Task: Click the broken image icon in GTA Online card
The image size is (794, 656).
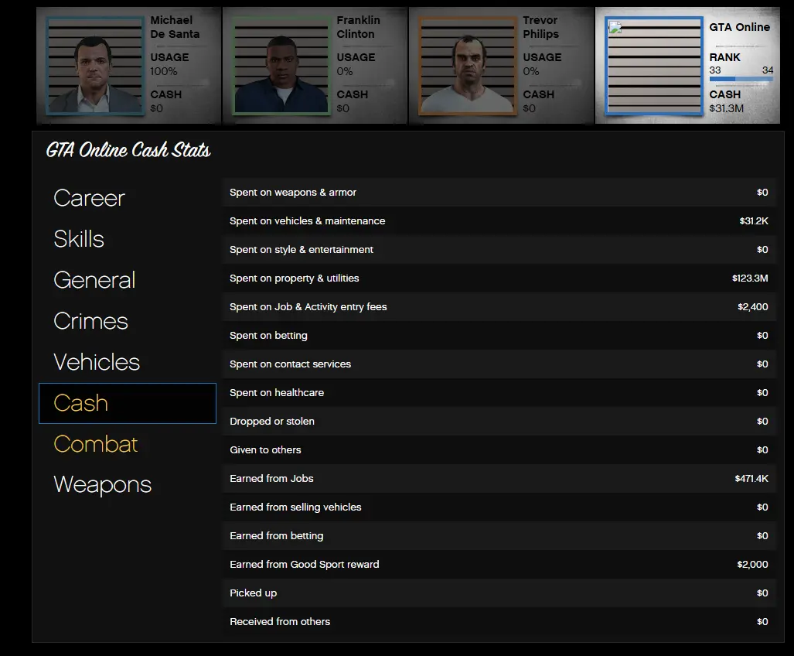Action: coord(615,27)
